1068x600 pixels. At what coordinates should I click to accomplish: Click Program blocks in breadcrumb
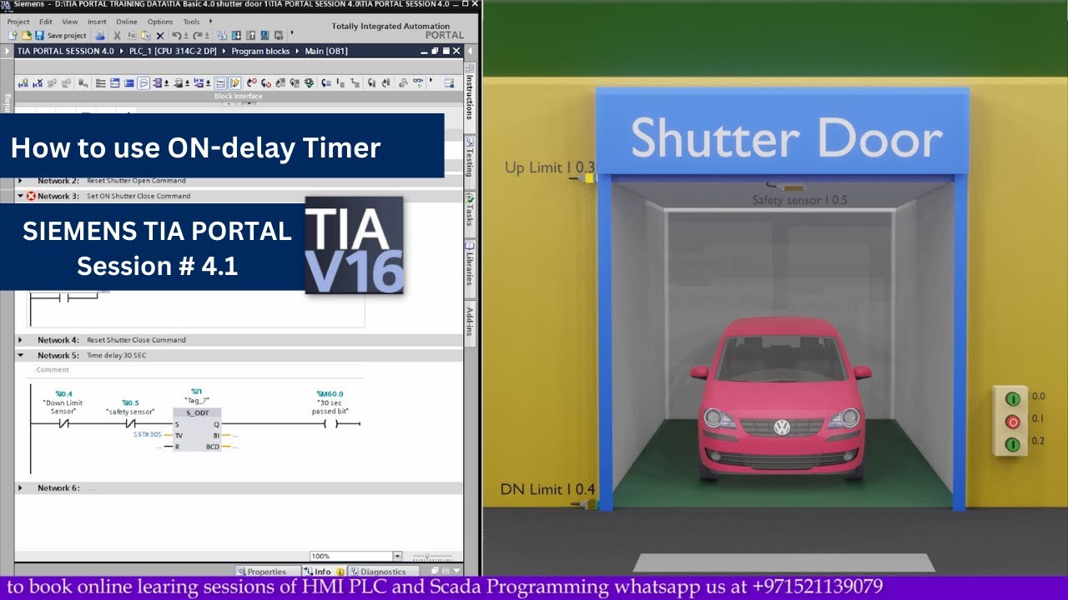coord(260,51)
